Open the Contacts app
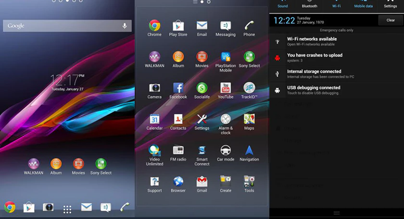Image resolution: width=404 pixels, height=219 pixels. (178, 121)
